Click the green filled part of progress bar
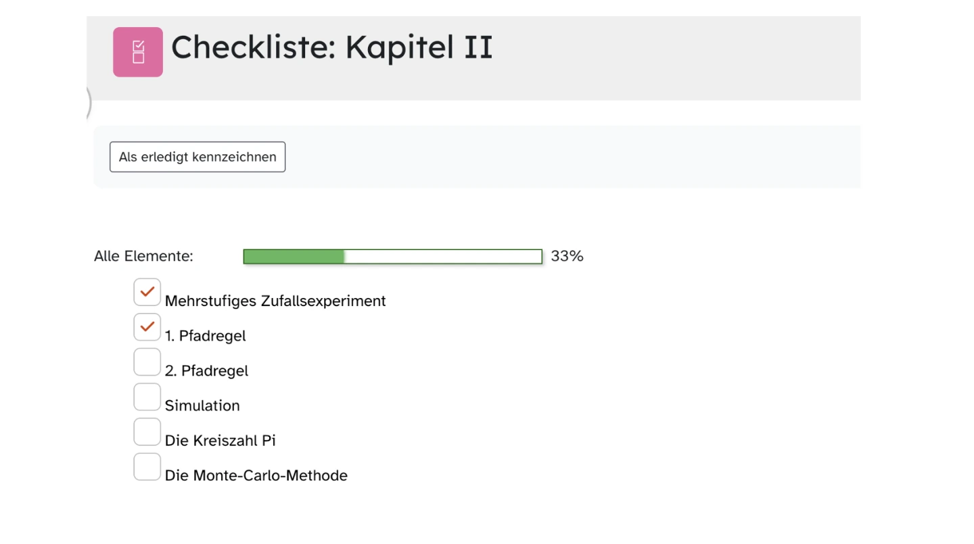This screenshot has width=974, height=544. (294, 257)
